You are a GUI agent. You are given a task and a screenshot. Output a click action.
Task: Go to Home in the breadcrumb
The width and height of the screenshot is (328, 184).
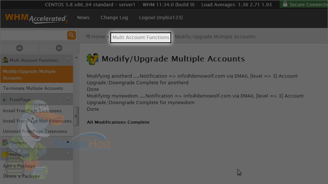[98, 36]
